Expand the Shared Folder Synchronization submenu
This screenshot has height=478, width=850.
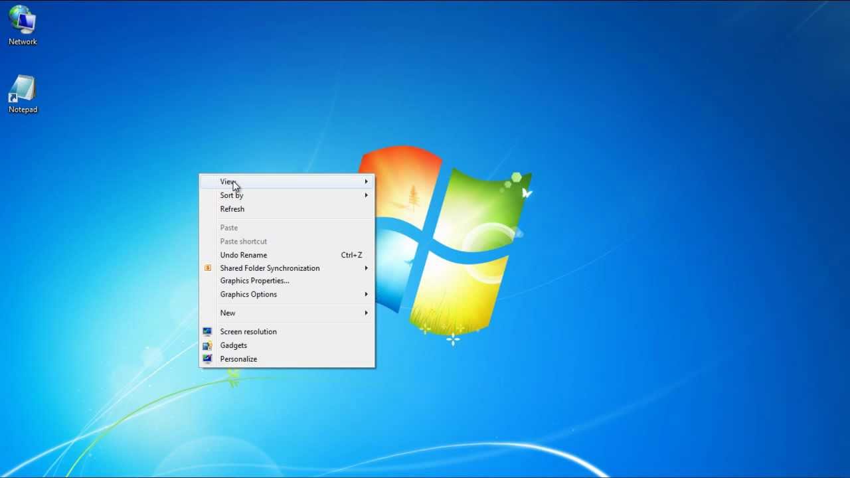tap(366, 268)
